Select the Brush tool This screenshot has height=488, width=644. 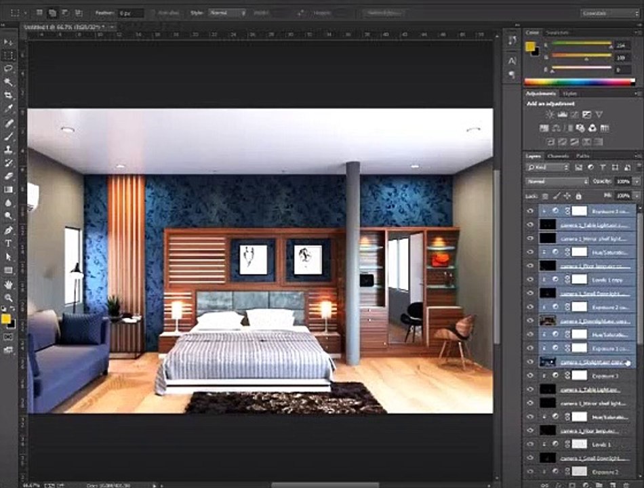8,136
